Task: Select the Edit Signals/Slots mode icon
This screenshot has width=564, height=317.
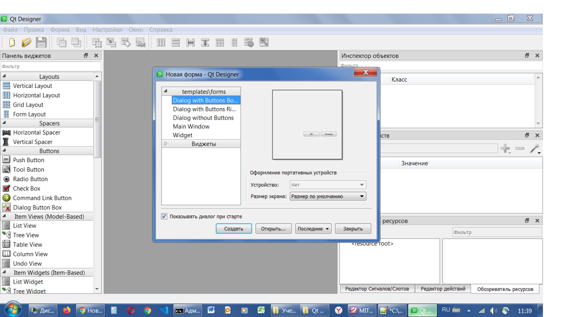Action: 111,42
